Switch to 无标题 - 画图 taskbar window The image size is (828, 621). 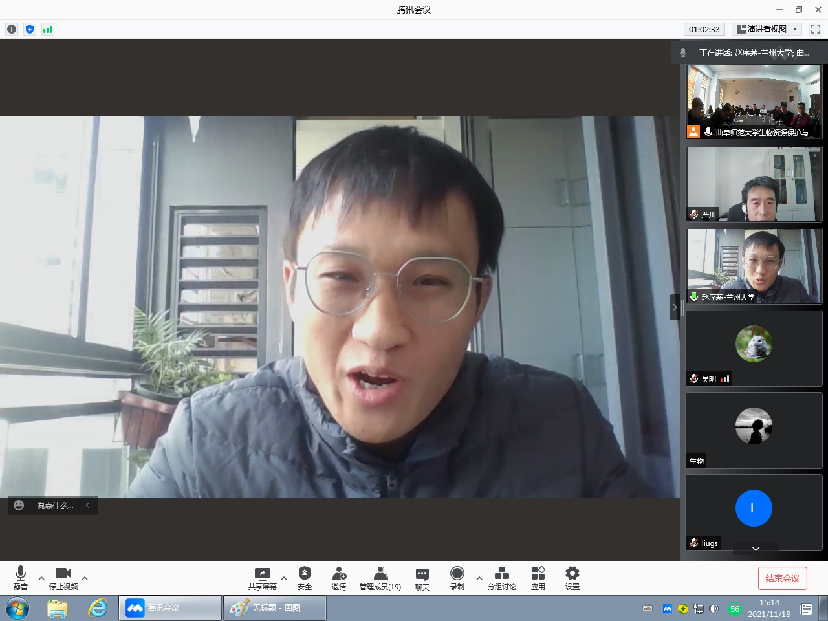(x=275, y=608)
